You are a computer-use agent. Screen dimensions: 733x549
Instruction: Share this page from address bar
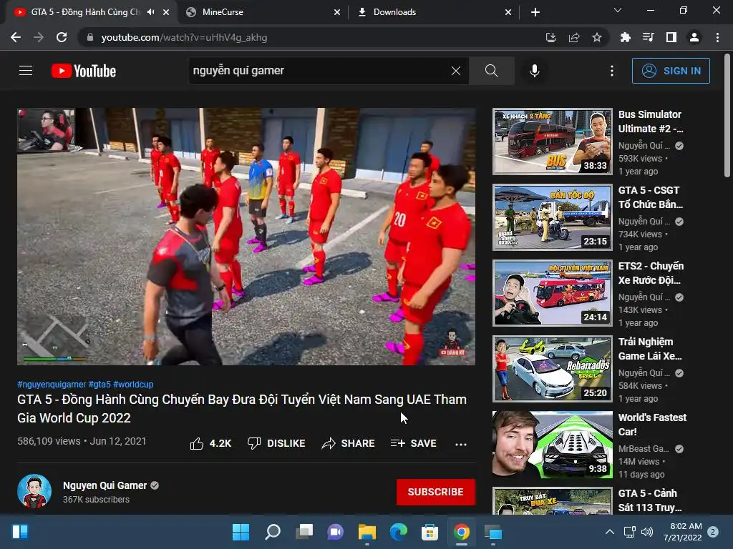[x=574, y=37]
